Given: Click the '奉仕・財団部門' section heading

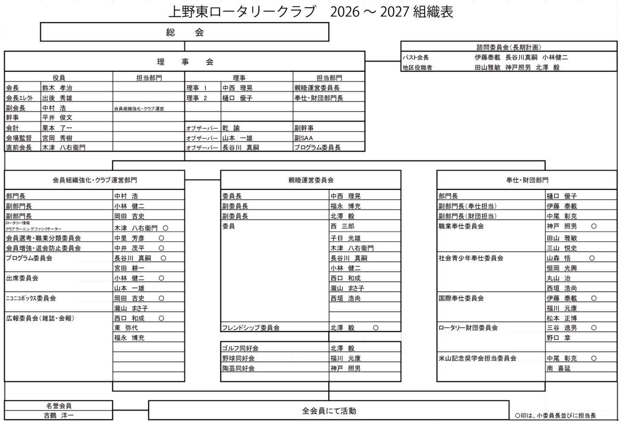Looking at the screenshot, I should (527, 180).
